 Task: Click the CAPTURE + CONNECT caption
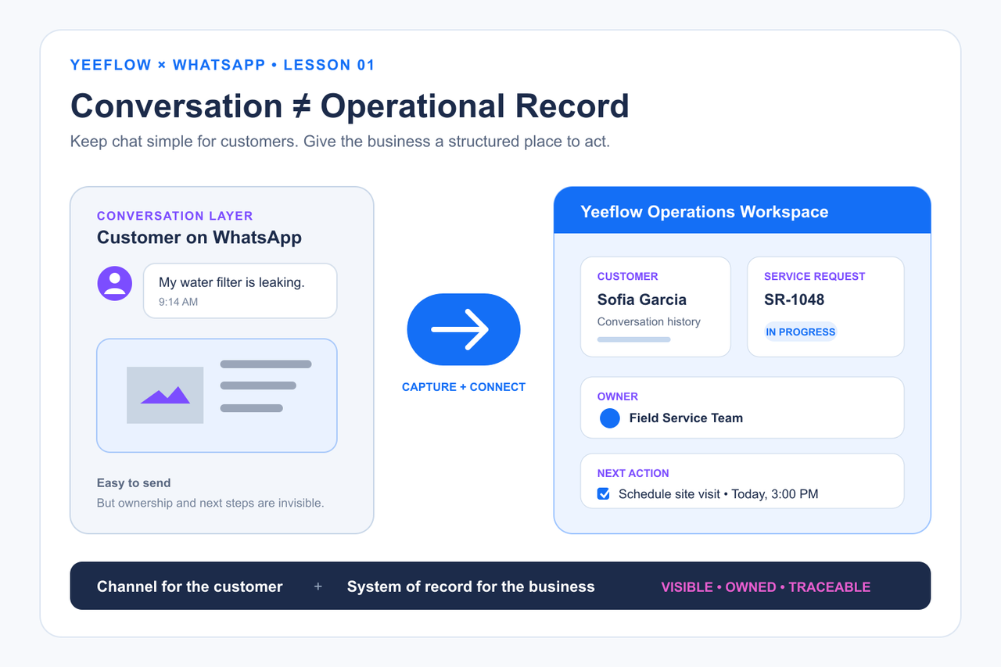[464, 387]
